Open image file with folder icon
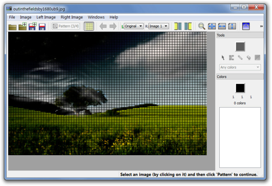272x186 pixels. point(12,27)
